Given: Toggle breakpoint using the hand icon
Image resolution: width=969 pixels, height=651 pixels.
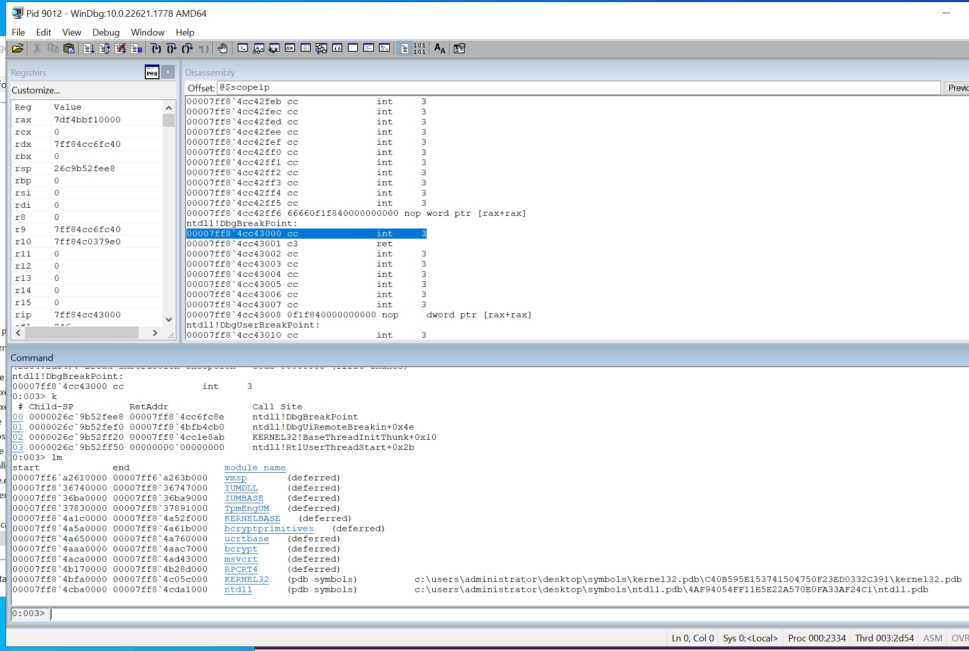Looking at the screenshot, I should [x=222, y=48].
